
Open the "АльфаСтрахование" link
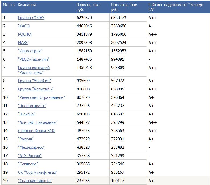pyautogui.click(x=37, y=122)
